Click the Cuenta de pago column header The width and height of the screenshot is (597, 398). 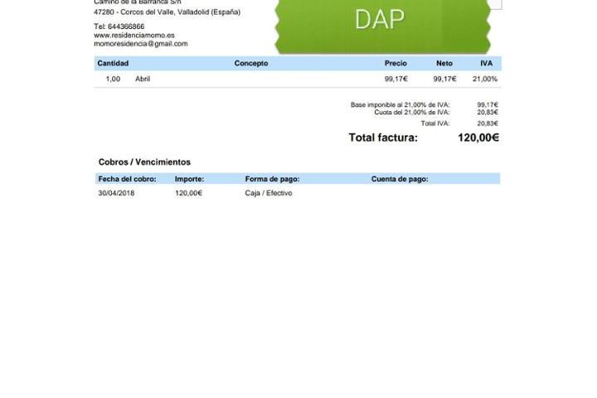pos(400,179)
